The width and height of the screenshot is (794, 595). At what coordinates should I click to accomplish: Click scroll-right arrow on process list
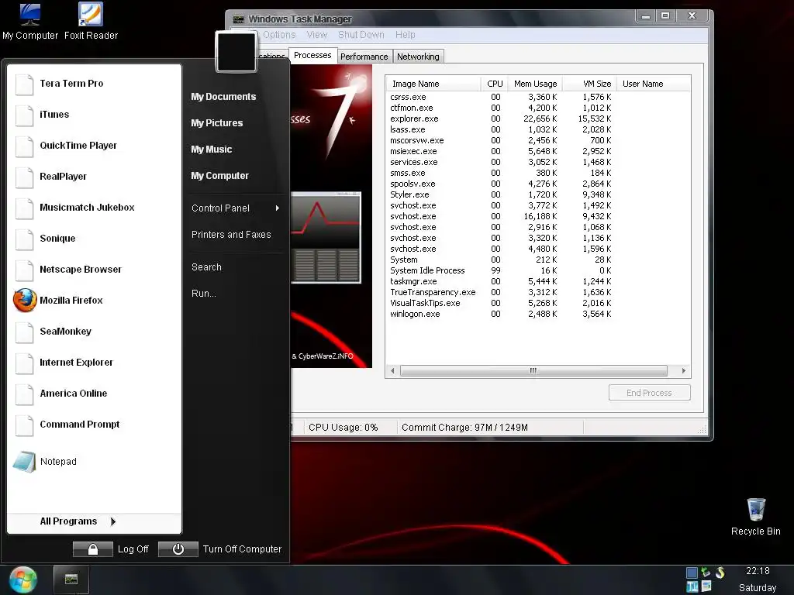(x=684, y=371)
